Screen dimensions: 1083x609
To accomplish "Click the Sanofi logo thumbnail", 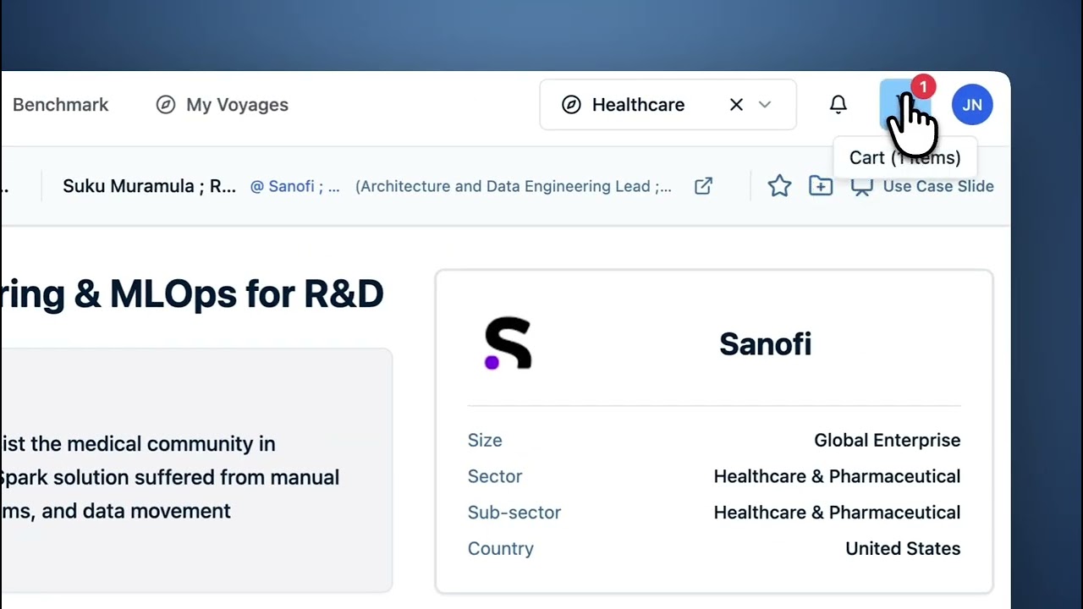I will coord(508,343).
